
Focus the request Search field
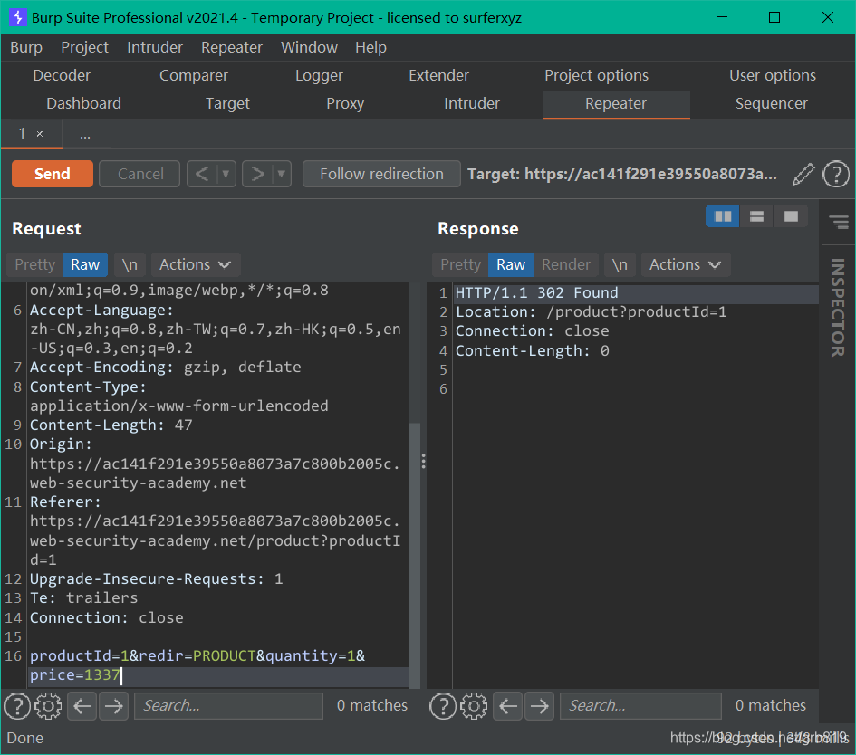pos(229,706)
